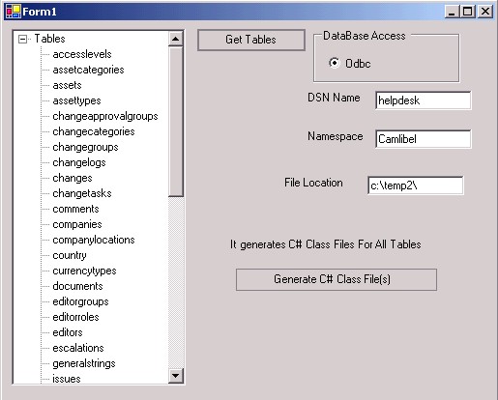Image resolution: width=498 pixels, height=400 pixels.
Task: Minimize the Form1 window
Action: (452, 12)
